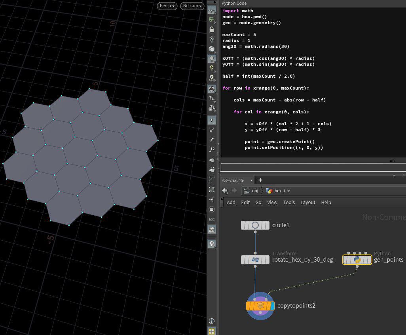Click the output connector of gen_points
Screen dimensions: 406x335
tap(357, 266)
